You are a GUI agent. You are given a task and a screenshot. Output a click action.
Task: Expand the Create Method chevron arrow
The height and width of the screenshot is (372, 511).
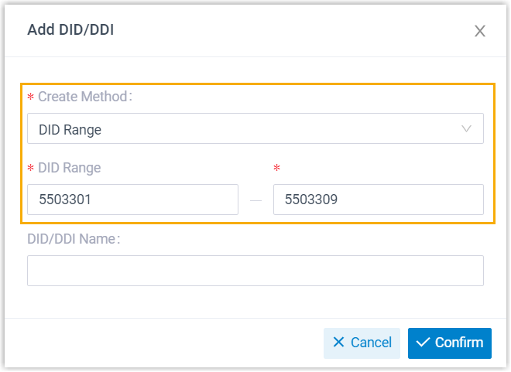[467, 129]
